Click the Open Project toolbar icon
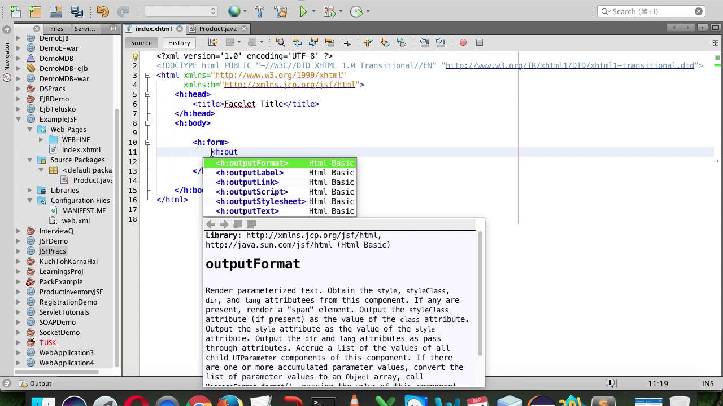 tap(55, 11)
